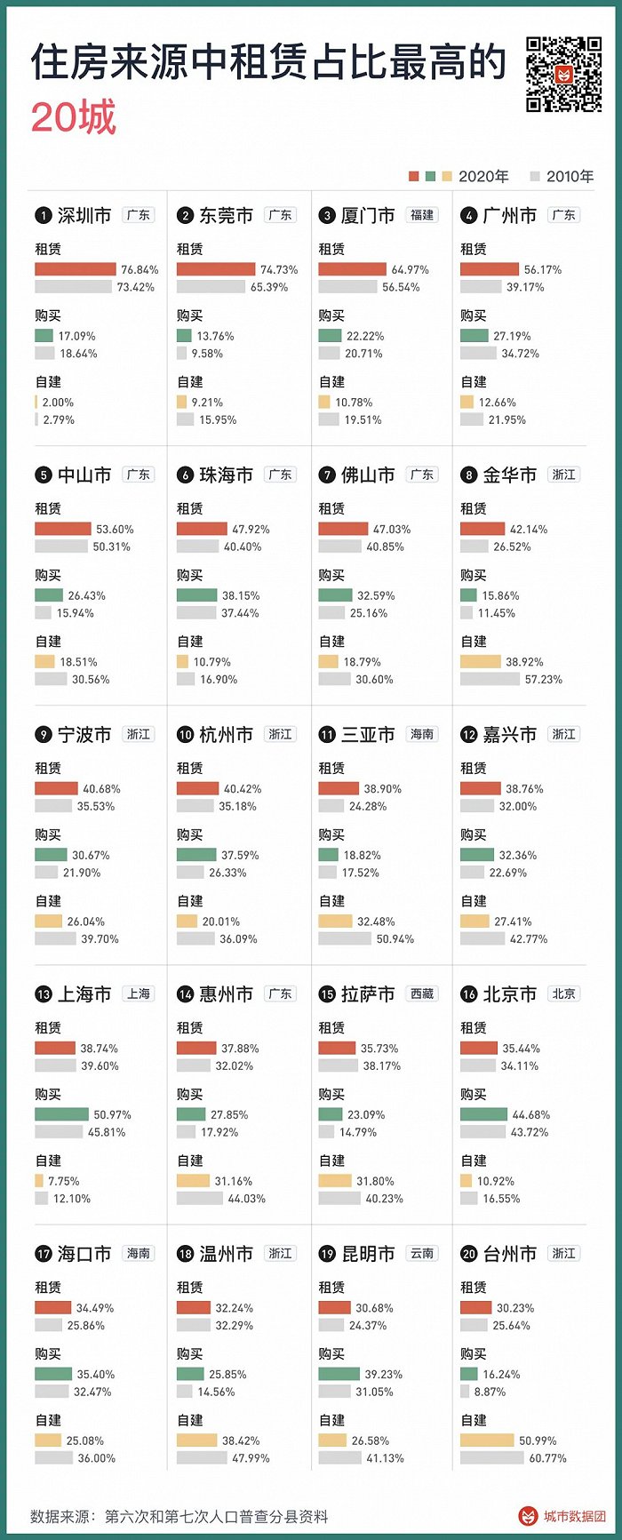Click the rank 20 badge beside 台州市

coord(469,1253)
